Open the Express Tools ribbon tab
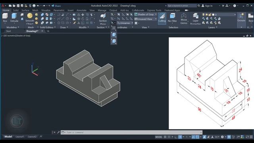The width and height of the screenshot is (254, 143). [154, 10]
